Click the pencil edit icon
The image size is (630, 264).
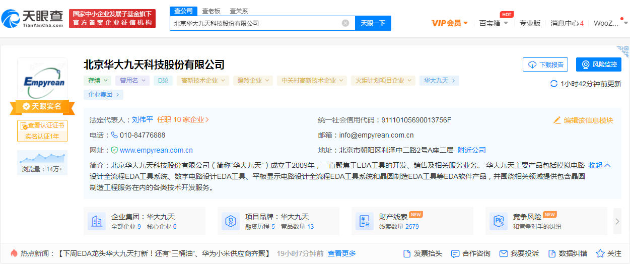click(557, 120)
